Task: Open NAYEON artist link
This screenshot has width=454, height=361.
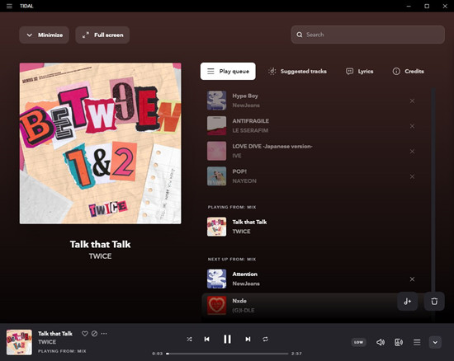Action: point(244,180)
